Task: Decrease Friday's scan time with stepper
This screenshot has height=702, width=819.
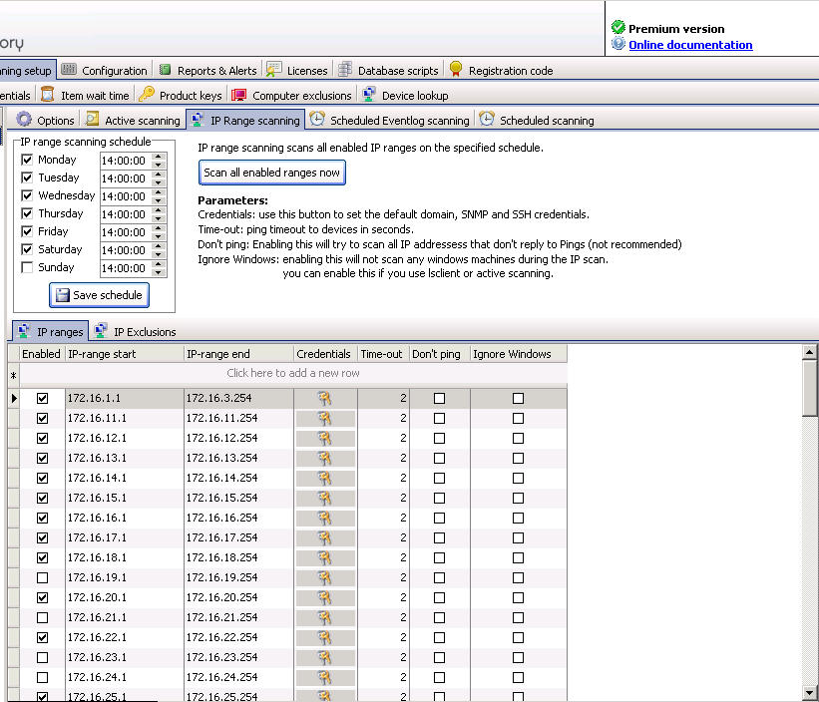Action: coord(160,235)
